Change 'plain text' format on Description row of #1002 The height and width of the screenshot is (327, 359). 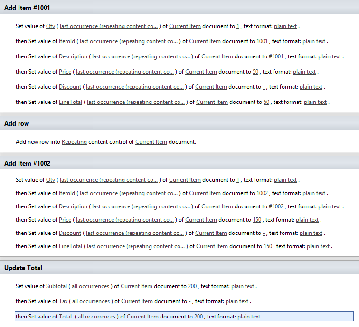(330, 206)
